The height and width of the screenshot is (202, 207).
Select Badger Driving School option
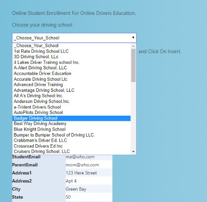[72, 118]
